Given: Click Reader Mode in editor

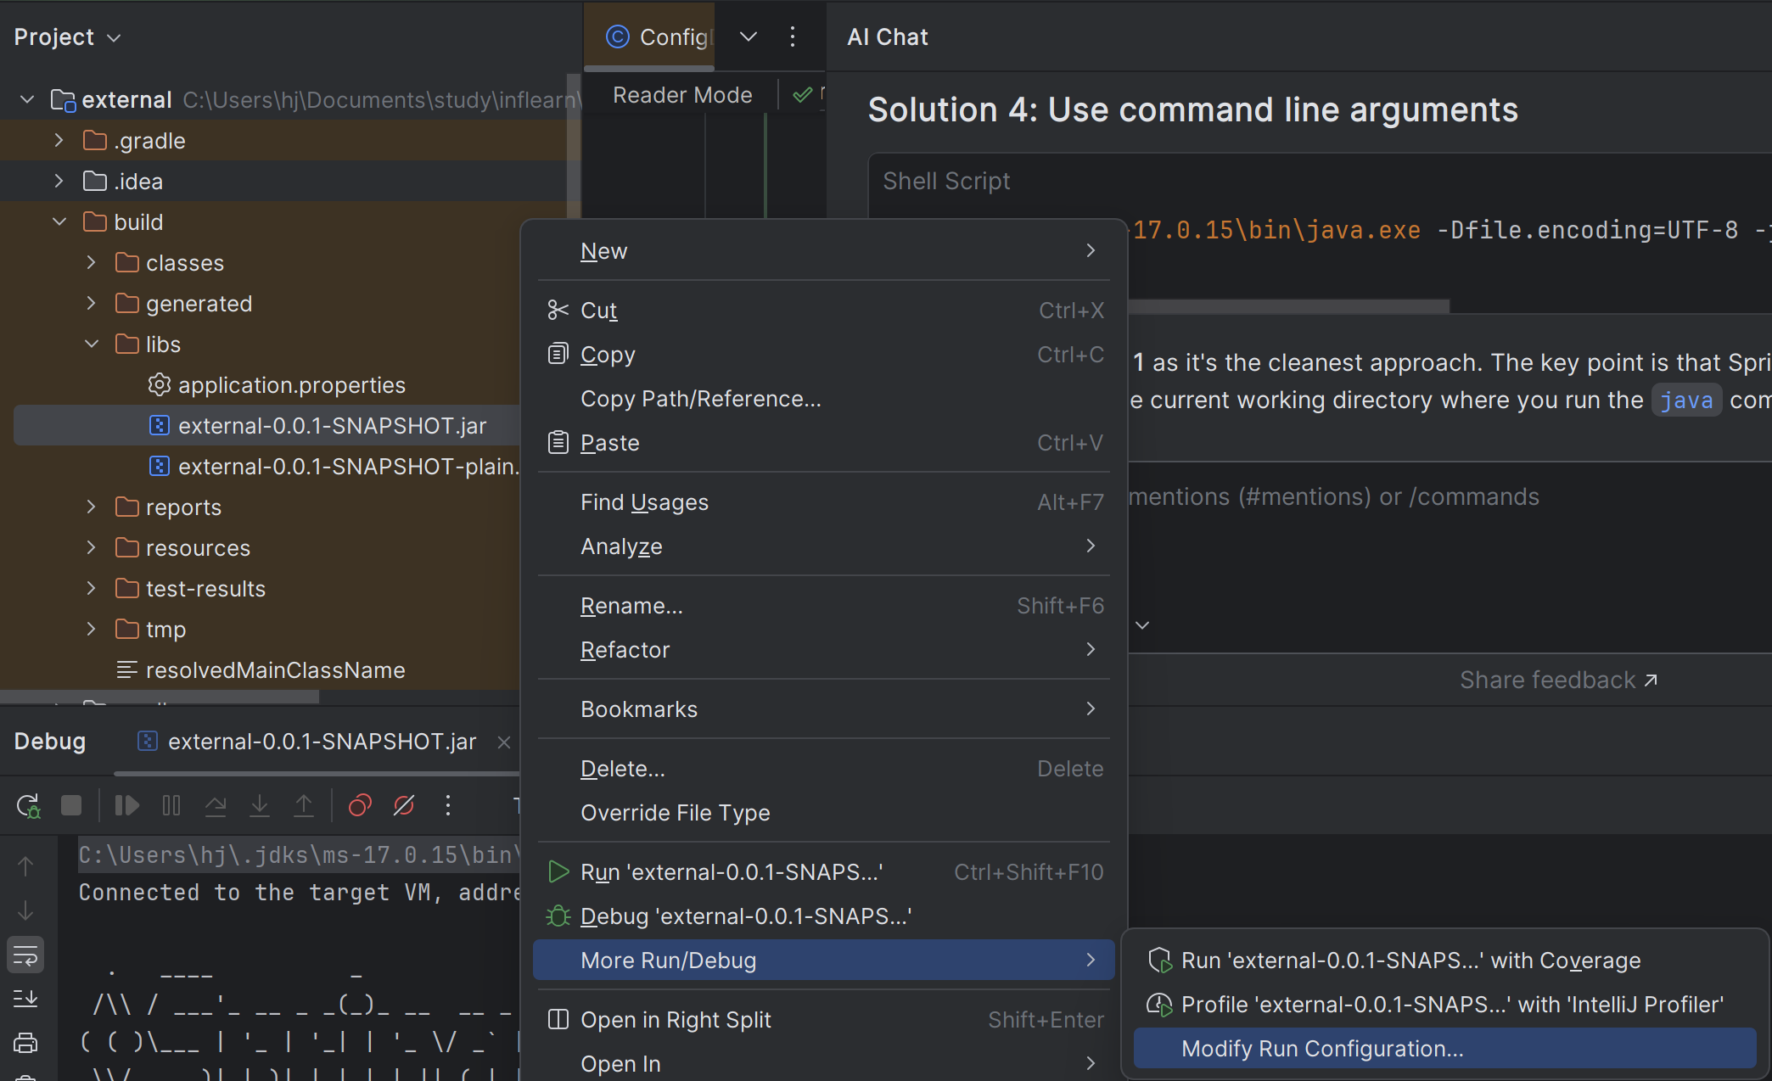Looking at the screenshot, I should [x=682, y=95].
